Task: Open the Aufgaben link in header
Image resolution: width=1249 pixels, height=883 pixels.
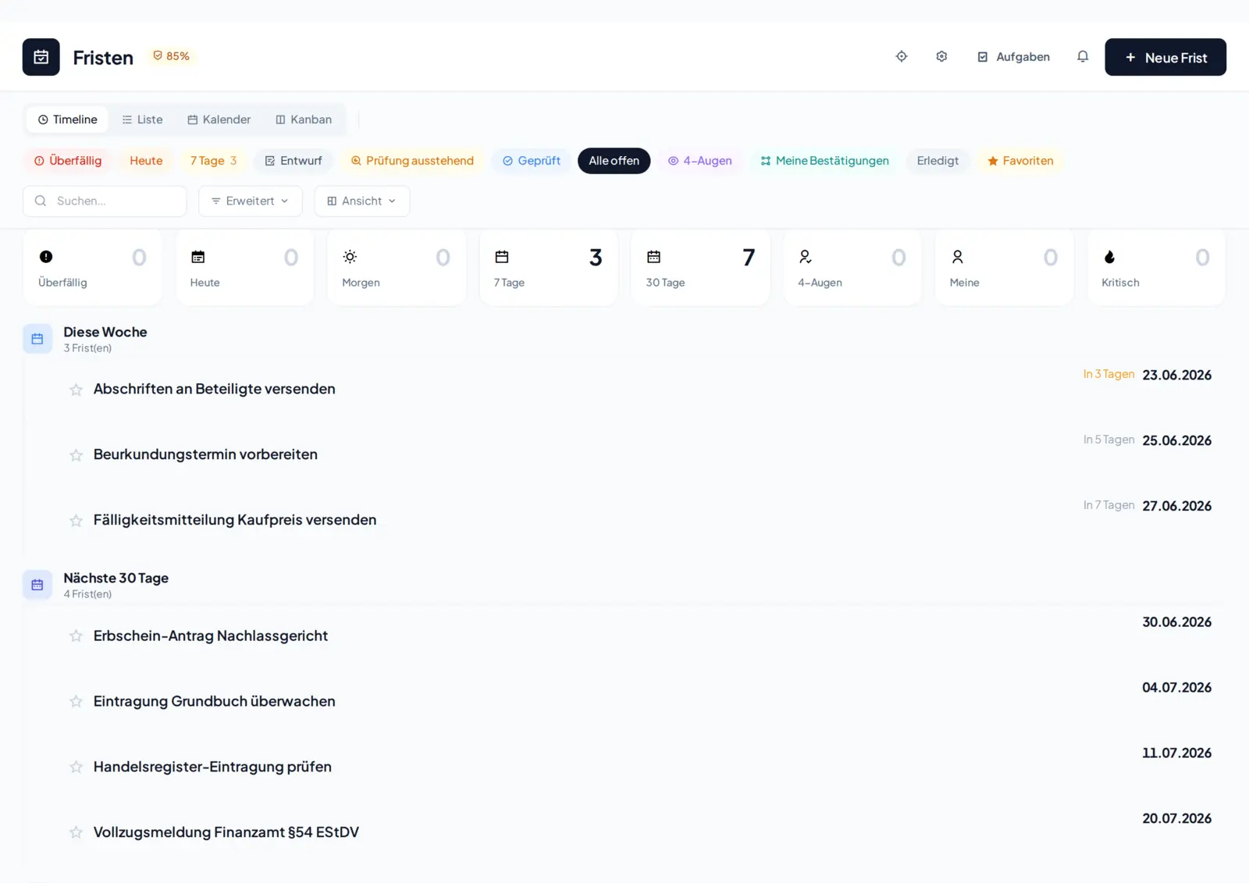Action: [x=1013, y=57]
